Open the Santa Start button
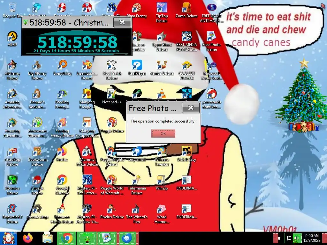 click(8, 238)
